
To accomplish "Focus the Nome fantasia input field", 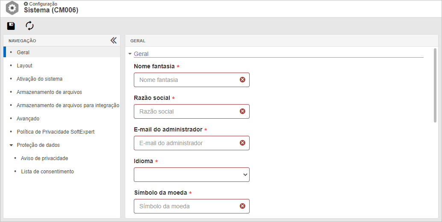I will (x=192, y=80).
